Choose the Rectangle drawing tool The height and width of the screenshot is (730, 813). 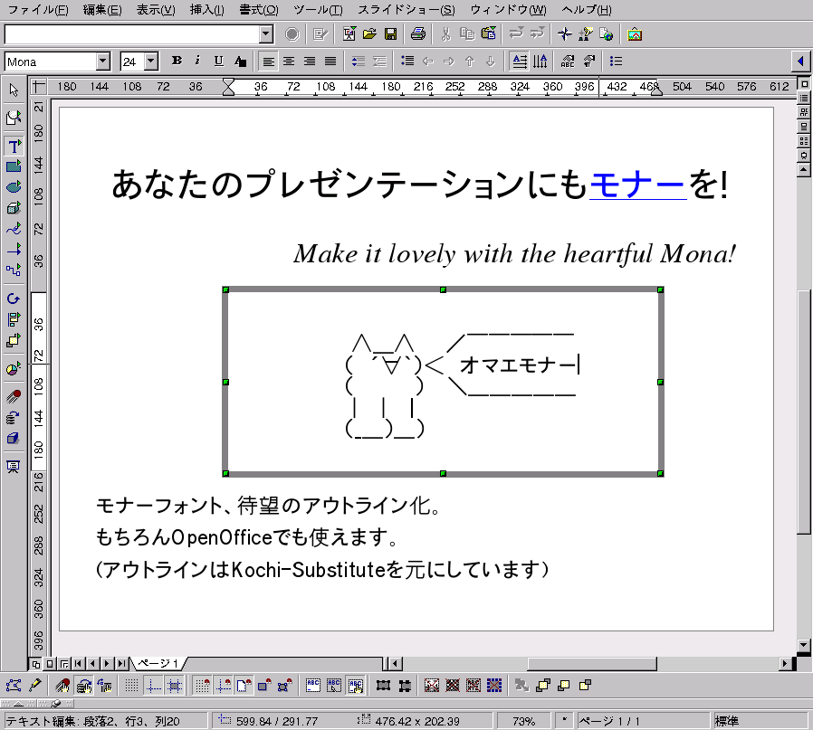14,166
